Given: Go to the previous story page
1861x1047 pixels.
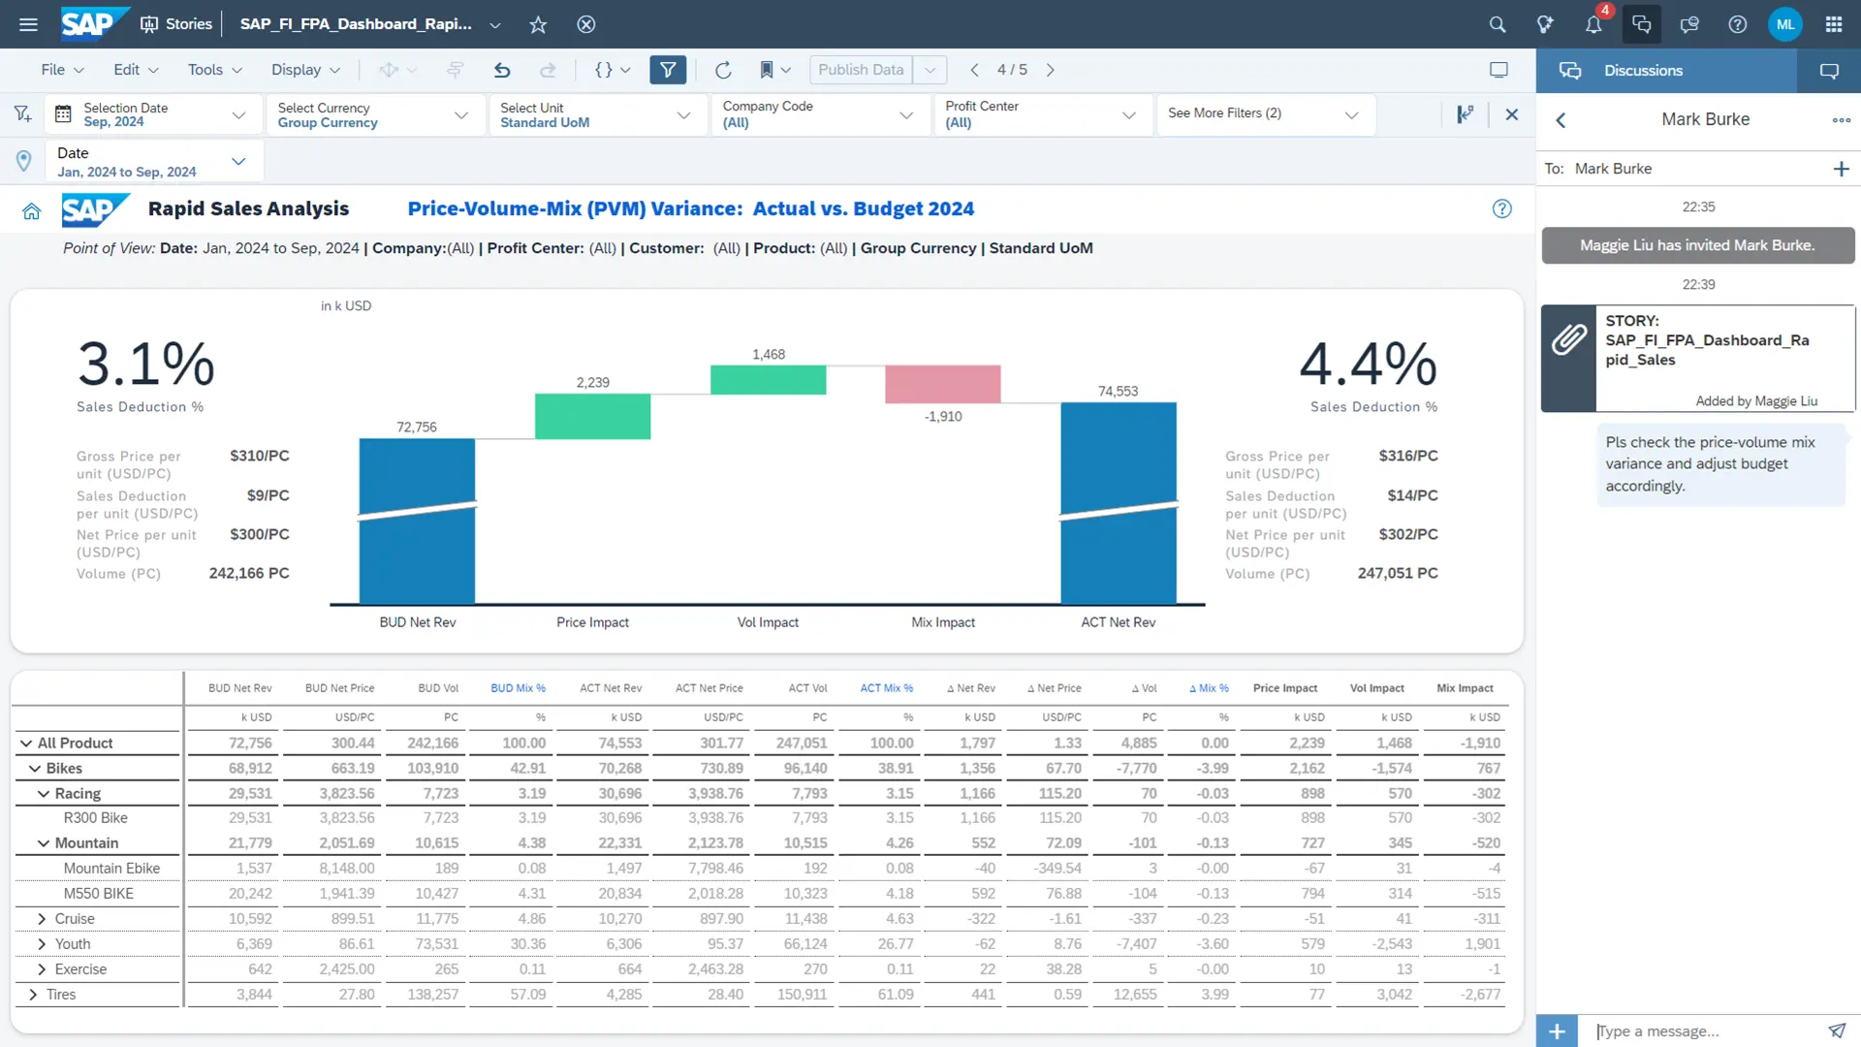Looking at the screenshot, I should point(975,70).
